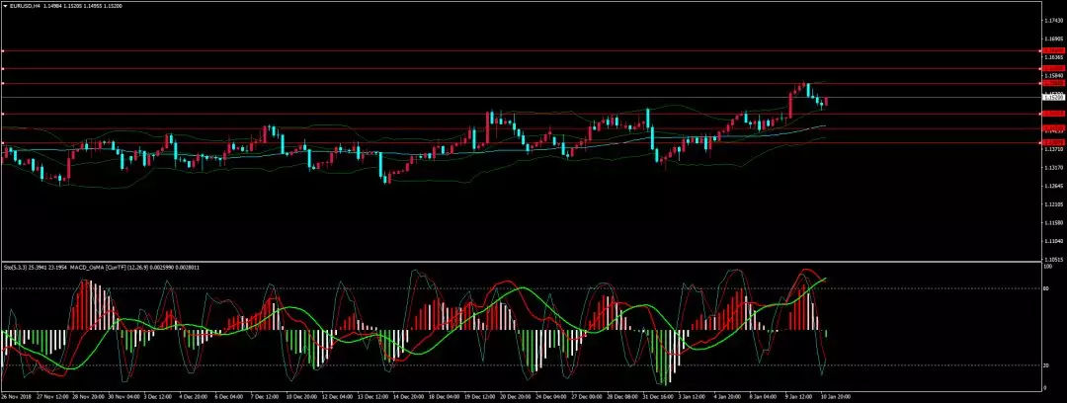
Task: Click the 20 level on the oscillator scale
Action: click(x=1048, y=365)
